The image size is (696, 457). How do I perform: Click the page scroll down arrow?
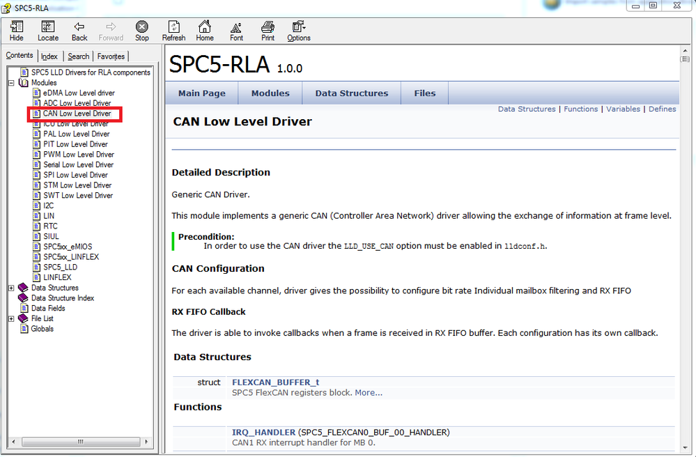[x=685, y=448]
